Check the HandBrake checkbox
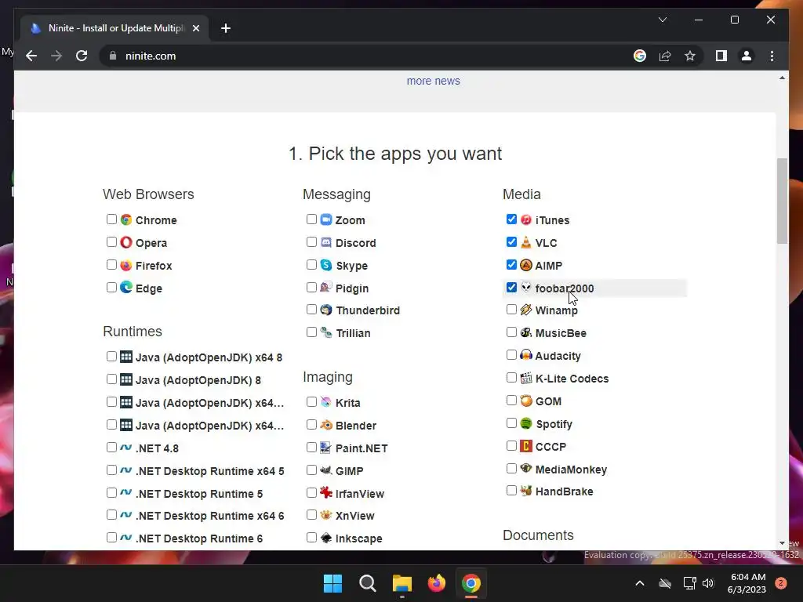 point(511,491)
